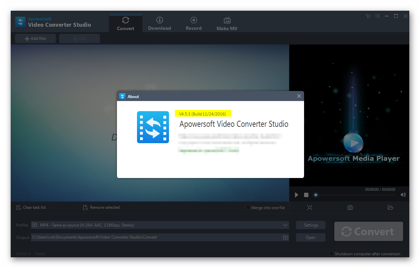Close the Video Converter Studio window
The height and width of the screenshot is (268, 420).
[406, 16]
